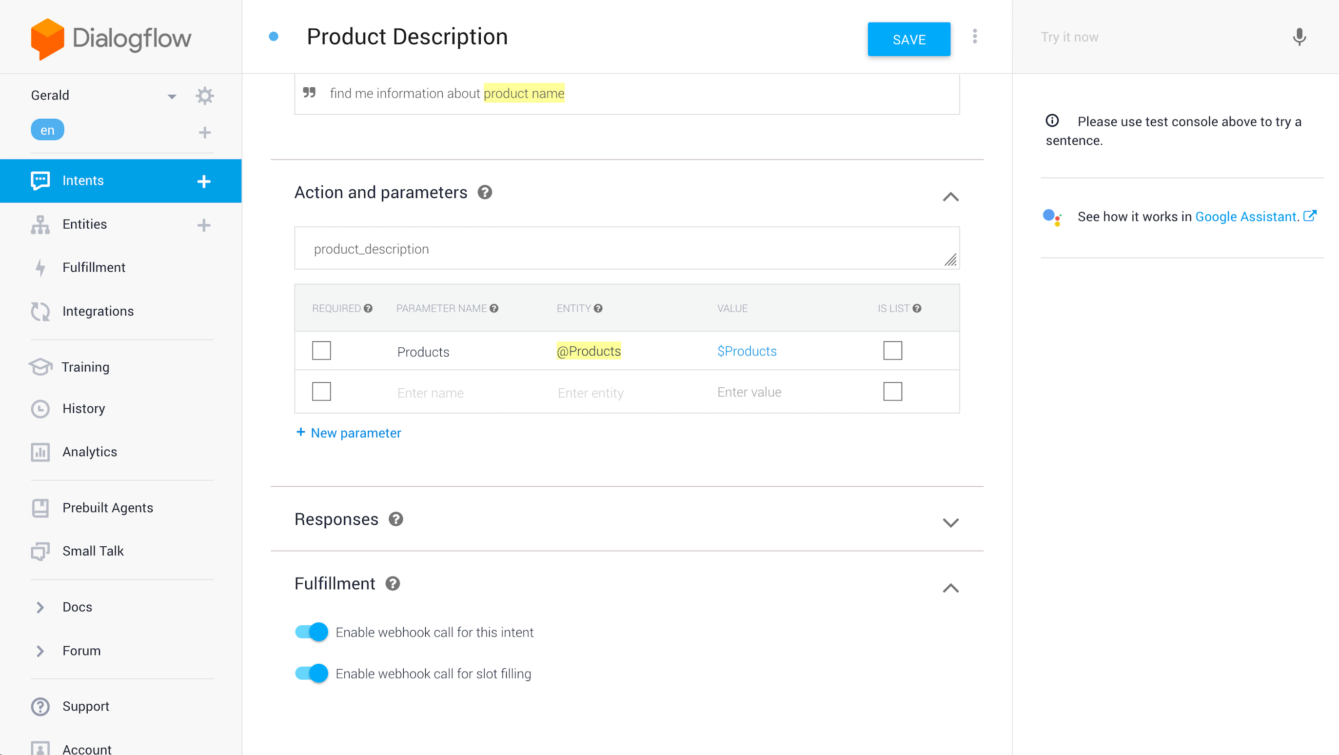Click the Fulfillment lightning bolt icon
This screenshot has height=755, width=1339.
(40, 268)
